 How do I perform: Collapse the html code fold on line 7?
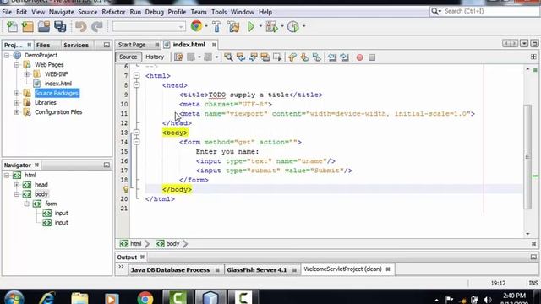137,75
